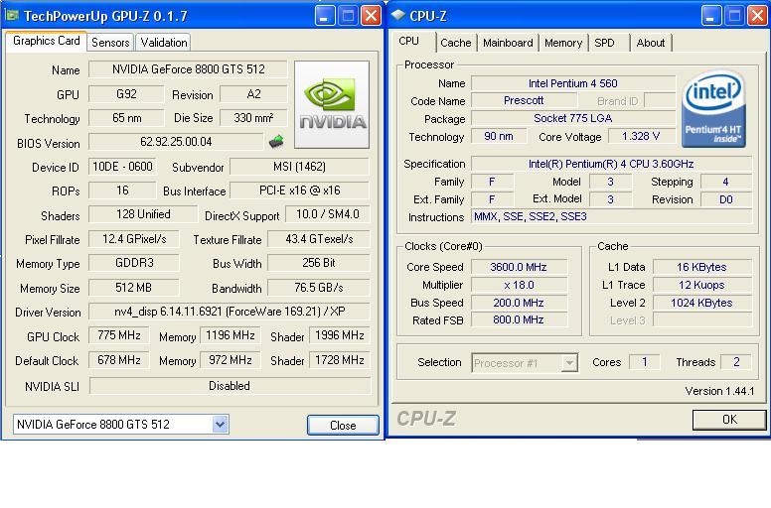Open the graphics card selection dropdown

pyautogui.click(x=220, y=424)
